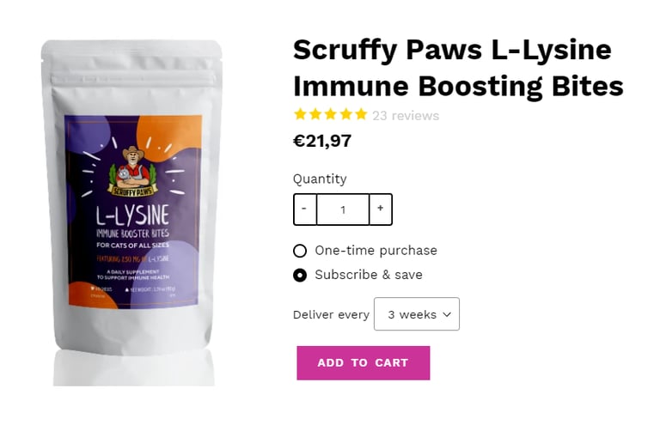The width and height of the screenshot is (660, 425).
Task: Click the Scruffy Paws cowboy logo on pouch
Action: (x=132, y=172)
